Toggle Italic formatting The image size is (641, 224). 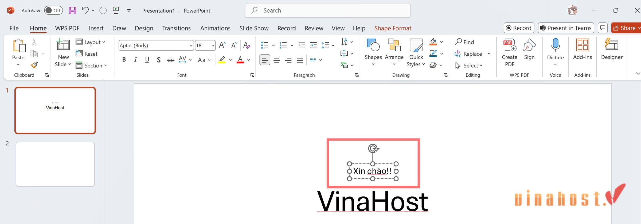tap(135, 60)
